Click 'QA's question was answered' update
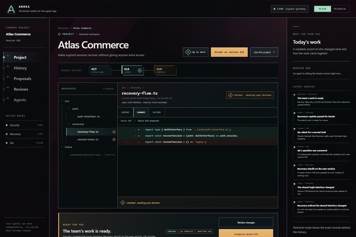Image resolution: width=356 pixels, height=237 pixels. coord(322,152)
